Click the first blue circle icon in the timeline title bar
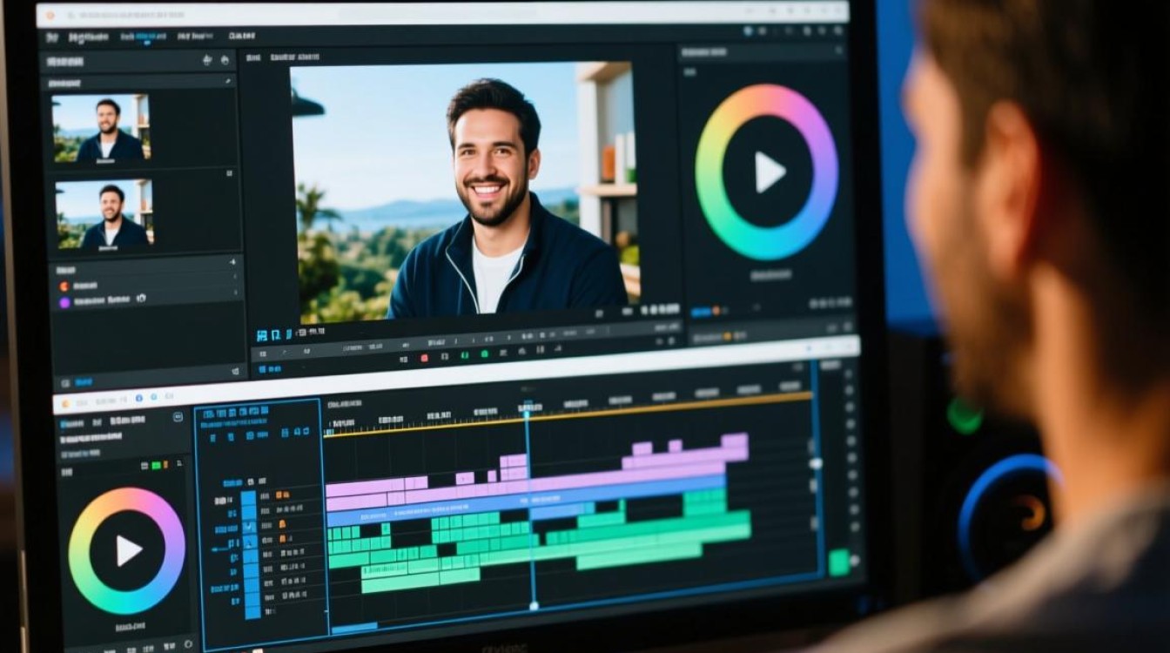This screenshot has height=653, width=1170. pos(138,398)
